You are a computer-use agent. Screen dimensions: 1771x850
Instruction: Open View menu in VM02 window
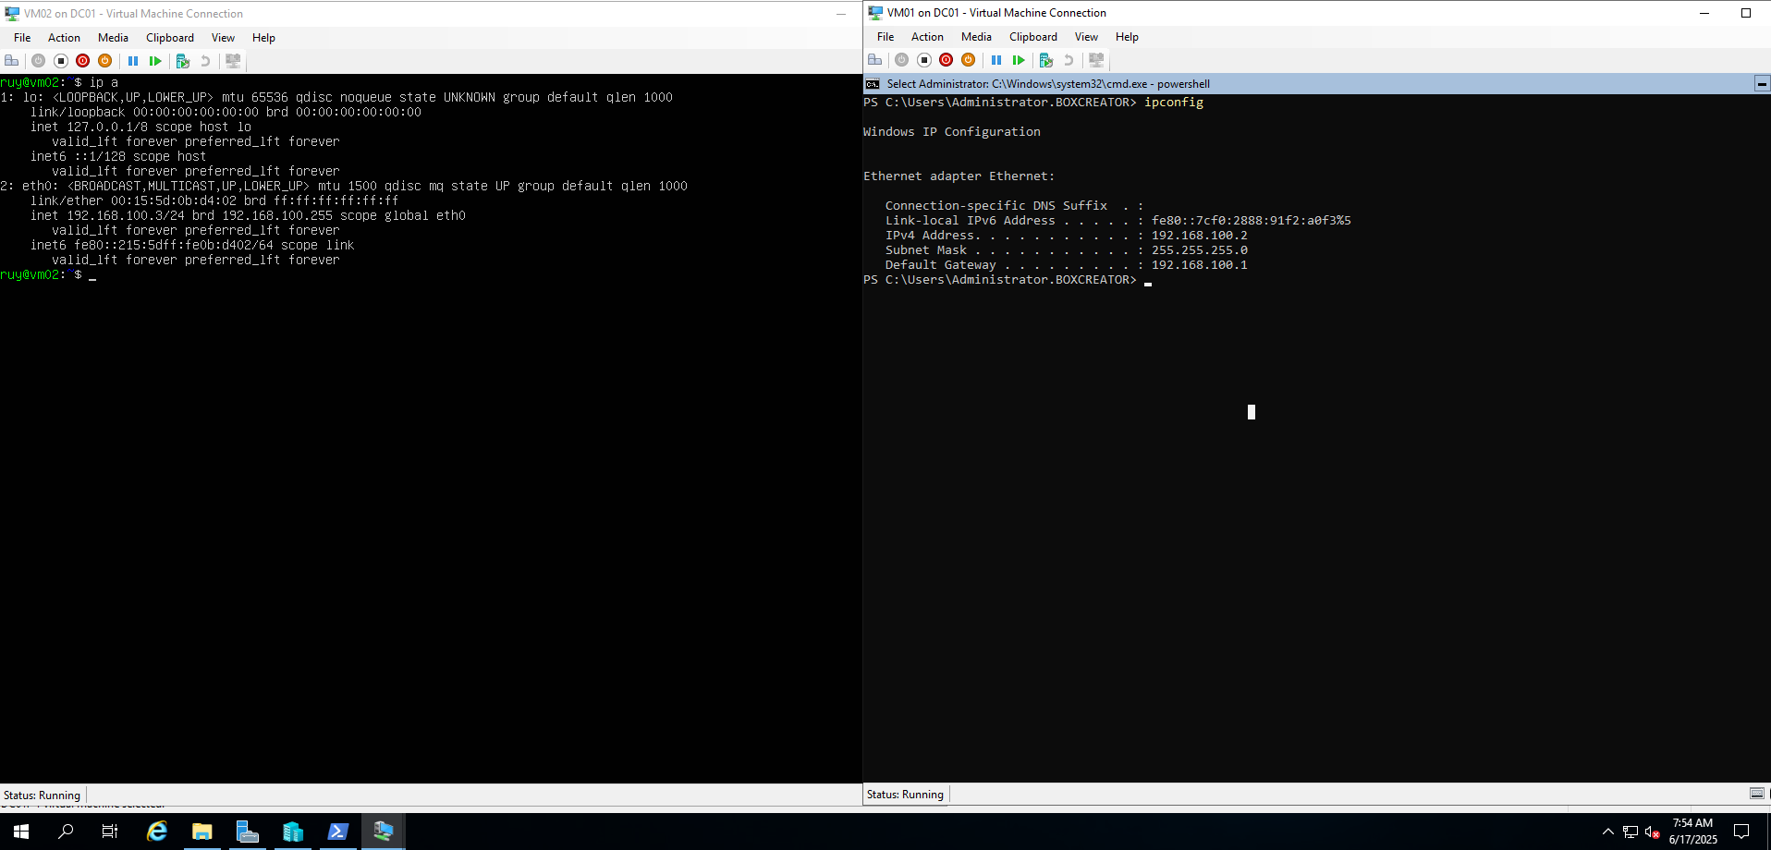(223, 38)
